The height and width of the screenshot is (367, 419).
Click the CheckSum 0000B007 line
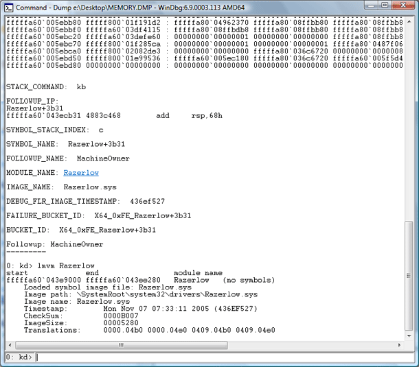point(81,316)
